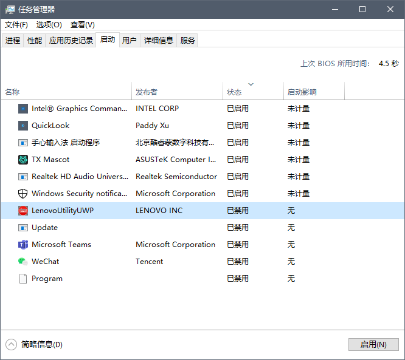405x360 pixels.
Task: Click the Intel Graphics Command Center icon
Action: (x=23, y=109)
